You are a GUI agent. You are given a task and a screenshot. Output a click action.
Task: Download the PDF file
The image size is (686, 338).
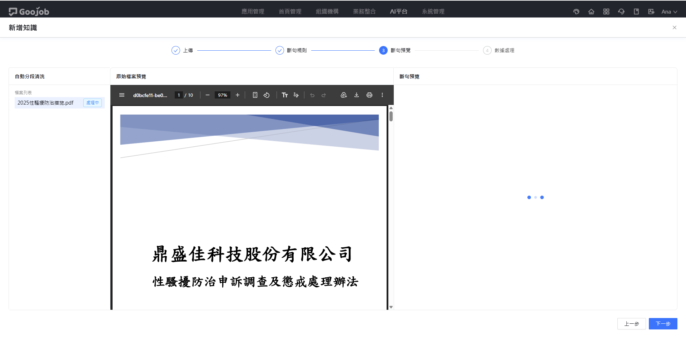pyautogui.click(x=357, y=95)
